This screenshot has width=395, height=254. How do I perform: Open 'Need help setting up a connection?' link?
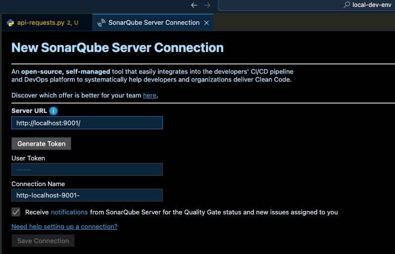[64, 227]
